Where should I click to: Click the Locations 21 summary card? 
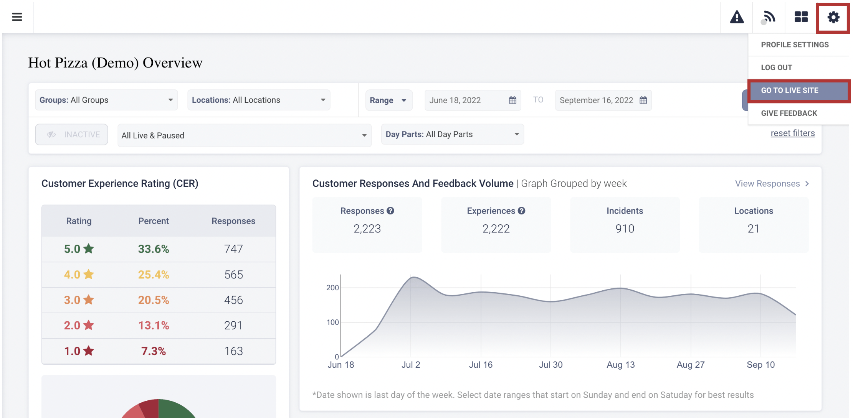pyautogui.click(x=754, y=225)
